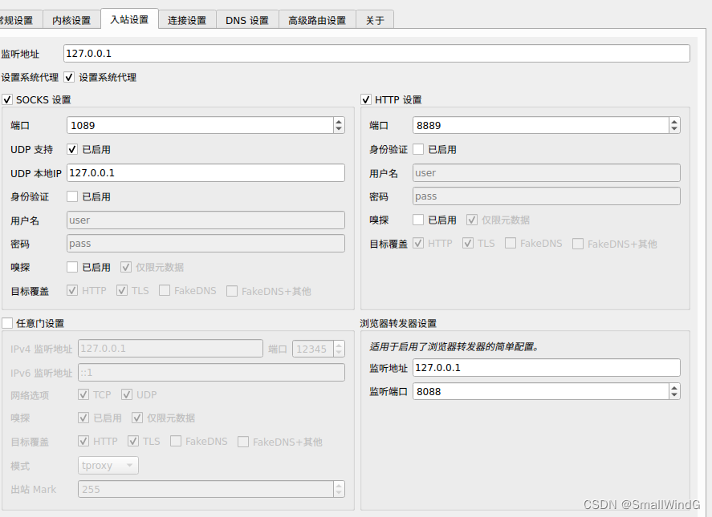
Task: Toggle SOCKS 目标覆盖 HTTP checkbox
Action: pyautogui.click(x=72, y=291)
